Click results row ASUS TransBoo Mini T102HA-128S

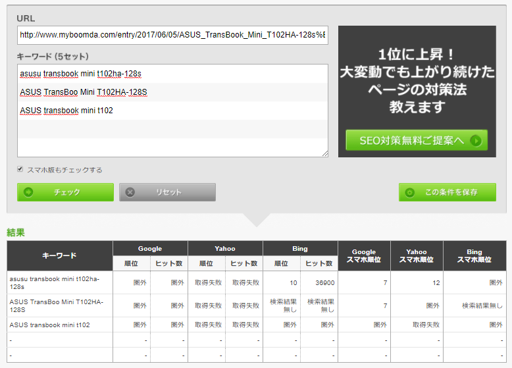click(x=256, y=305)
